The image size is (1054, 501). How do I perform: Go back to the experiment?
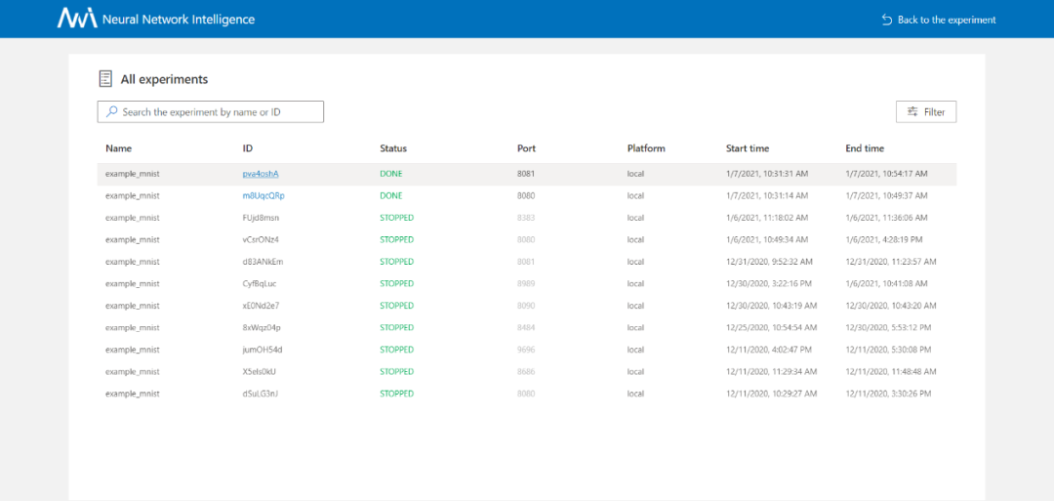pos(939,20)
